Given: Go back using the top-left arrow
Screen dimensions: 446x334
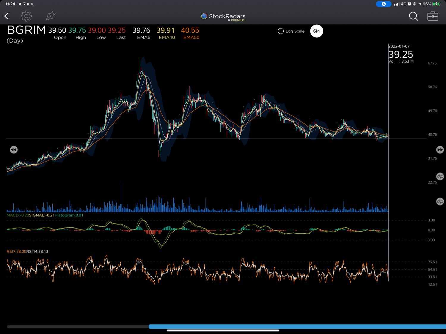Looking at the screenshot, I should coord(7,16).
